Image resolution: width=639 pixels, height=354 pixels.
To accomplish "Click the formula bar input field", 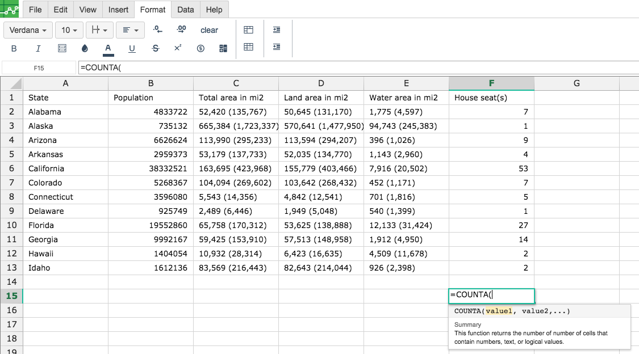I will [358, 68].
